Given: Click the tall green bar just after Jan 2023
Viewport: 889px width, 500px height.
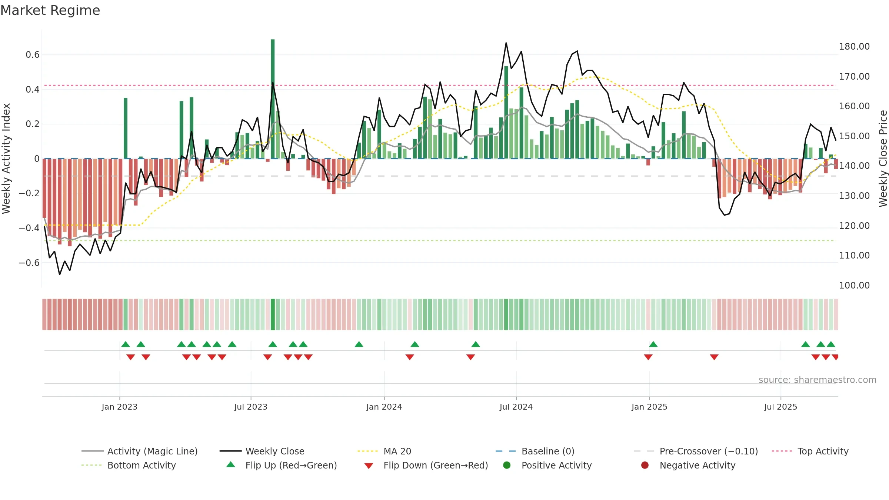Looking at the screenshot, I should point(126,128).
